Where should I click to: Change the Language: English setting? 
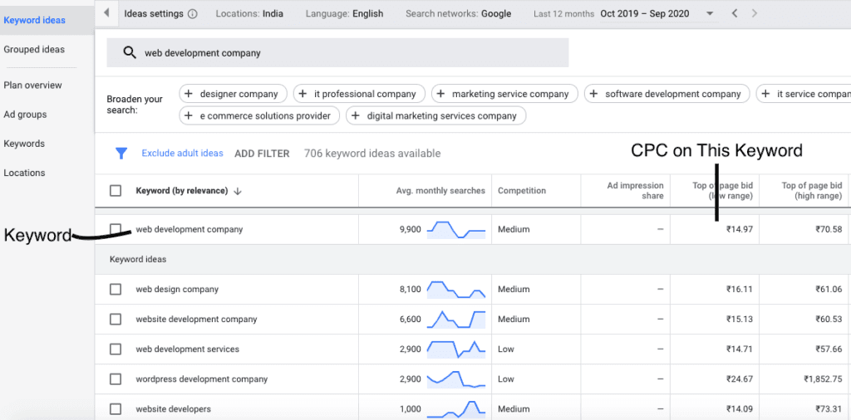tap(344, 14)
